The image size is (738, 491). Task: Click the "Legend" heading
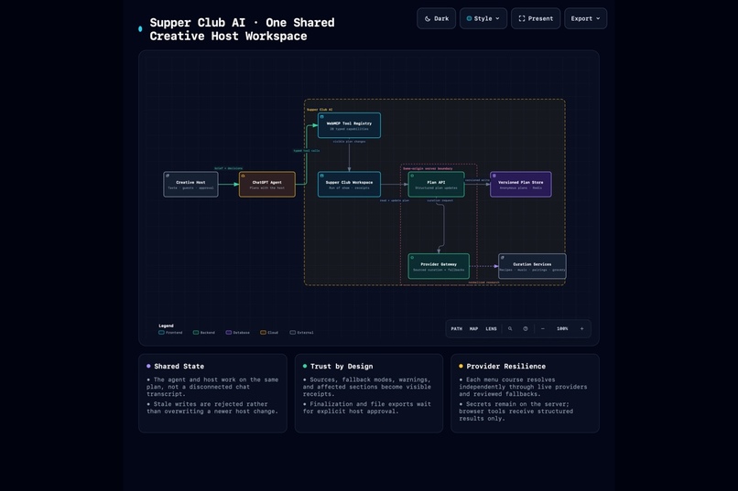[x=166, y=326]
